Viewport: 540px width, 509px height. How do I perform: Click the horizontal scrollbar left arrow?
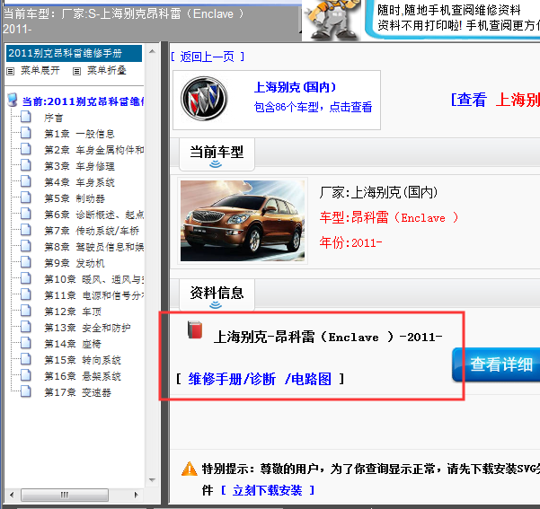12,495
